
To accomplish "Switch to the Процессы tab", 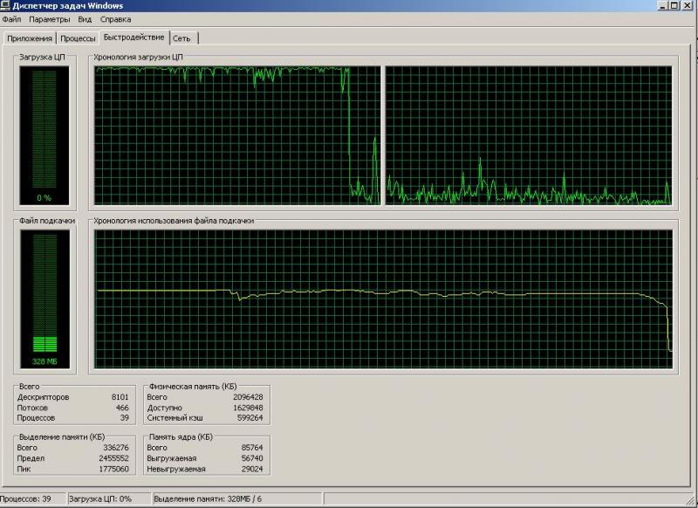I will [79, 38].
